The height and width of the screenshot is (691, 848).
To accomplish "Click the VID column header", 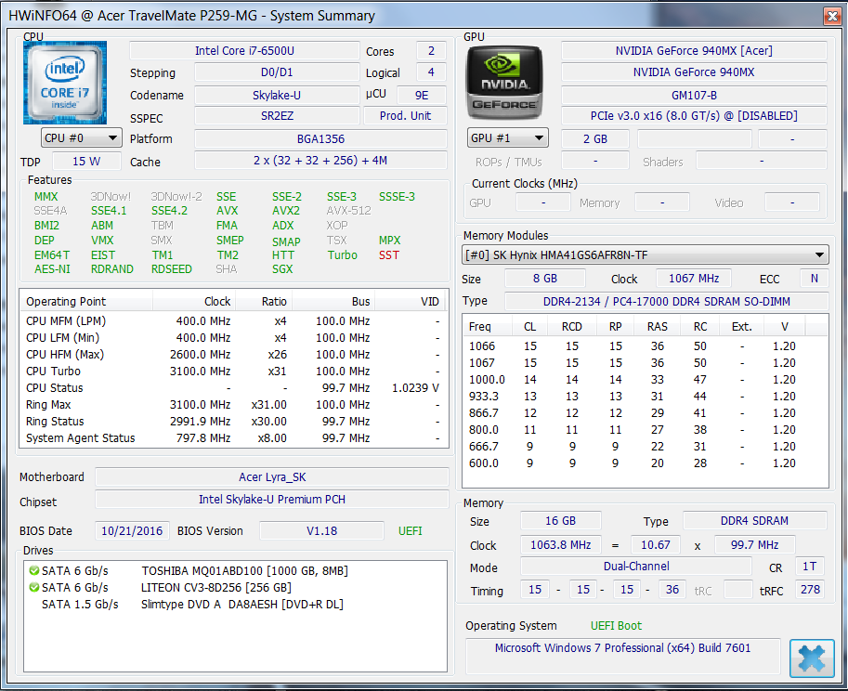I will click(x=410, y=301).
